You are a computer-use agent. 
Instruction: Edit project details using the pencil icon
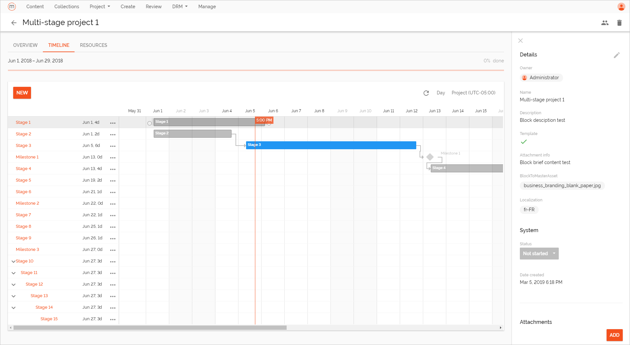coord(617,55)
